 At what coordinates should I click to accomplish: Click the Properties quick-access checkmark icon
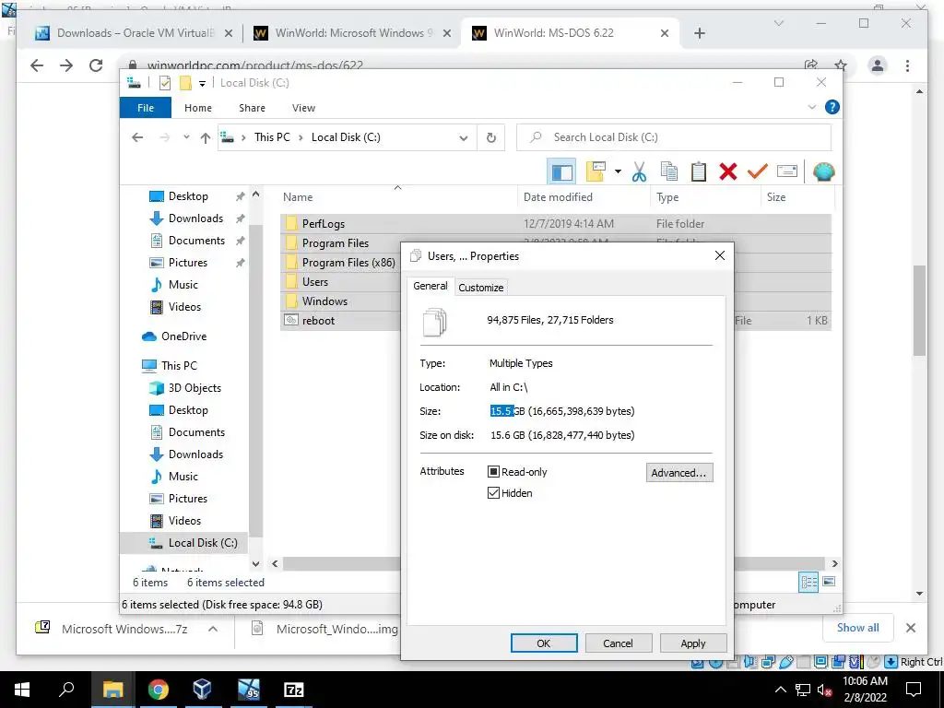[165, 83]
